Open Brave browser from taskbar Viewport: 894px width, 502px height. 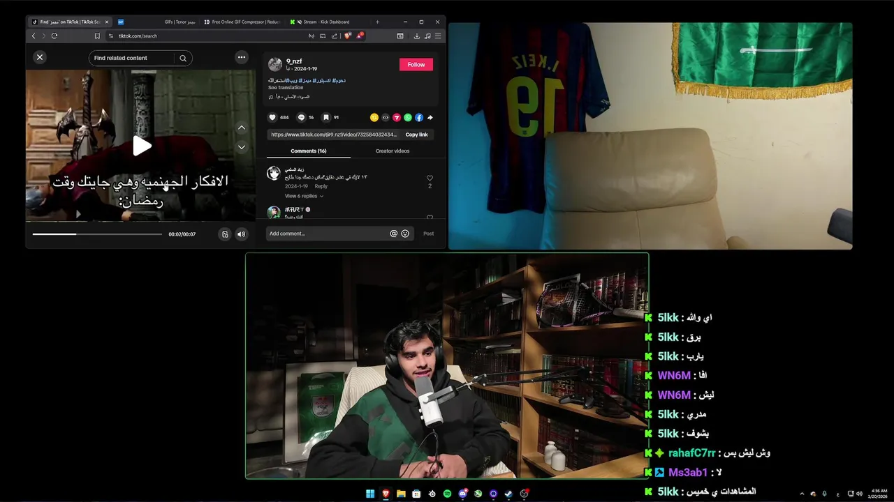click(386, 494)
